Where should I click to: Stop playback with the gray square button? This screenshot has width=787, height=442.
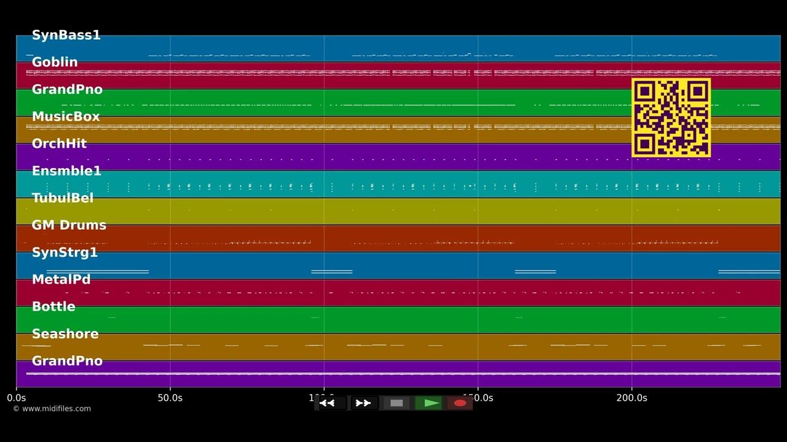click(397, 403)
